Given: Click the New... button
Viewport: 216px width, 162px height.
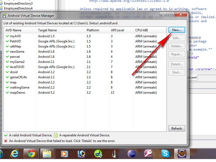Looking at the screenshot, I should (177, 30).
